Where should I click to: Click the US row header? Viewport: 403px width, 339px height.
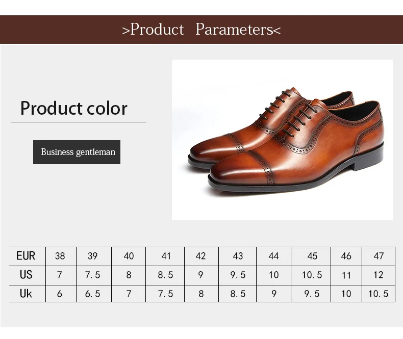coord(26,275)
